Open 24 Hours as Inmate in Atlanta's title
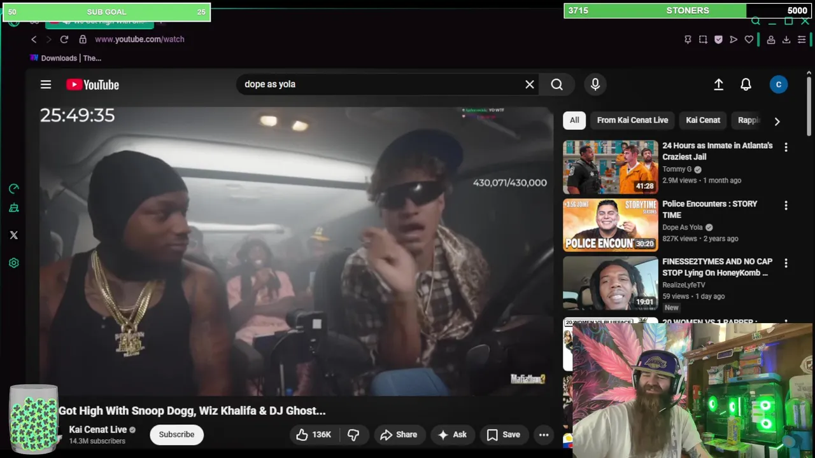 tap(718, 151)
